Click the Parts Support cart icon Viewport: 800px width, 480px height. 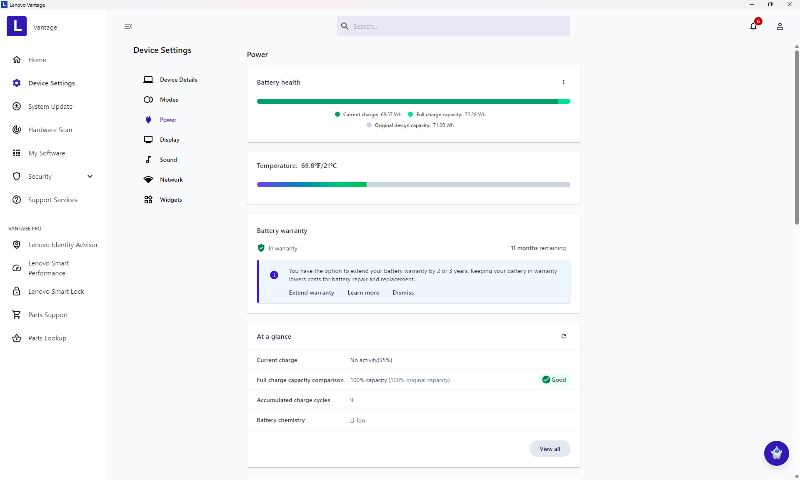tap(17, 315)
